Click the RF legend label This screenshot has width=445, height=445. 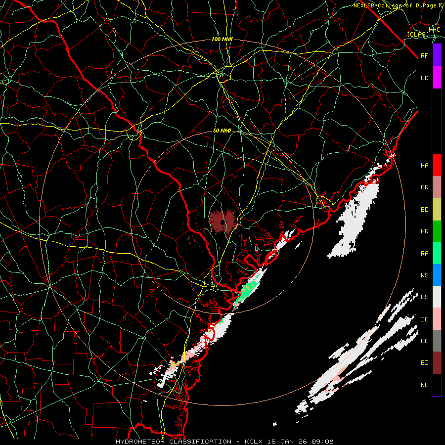425,55
